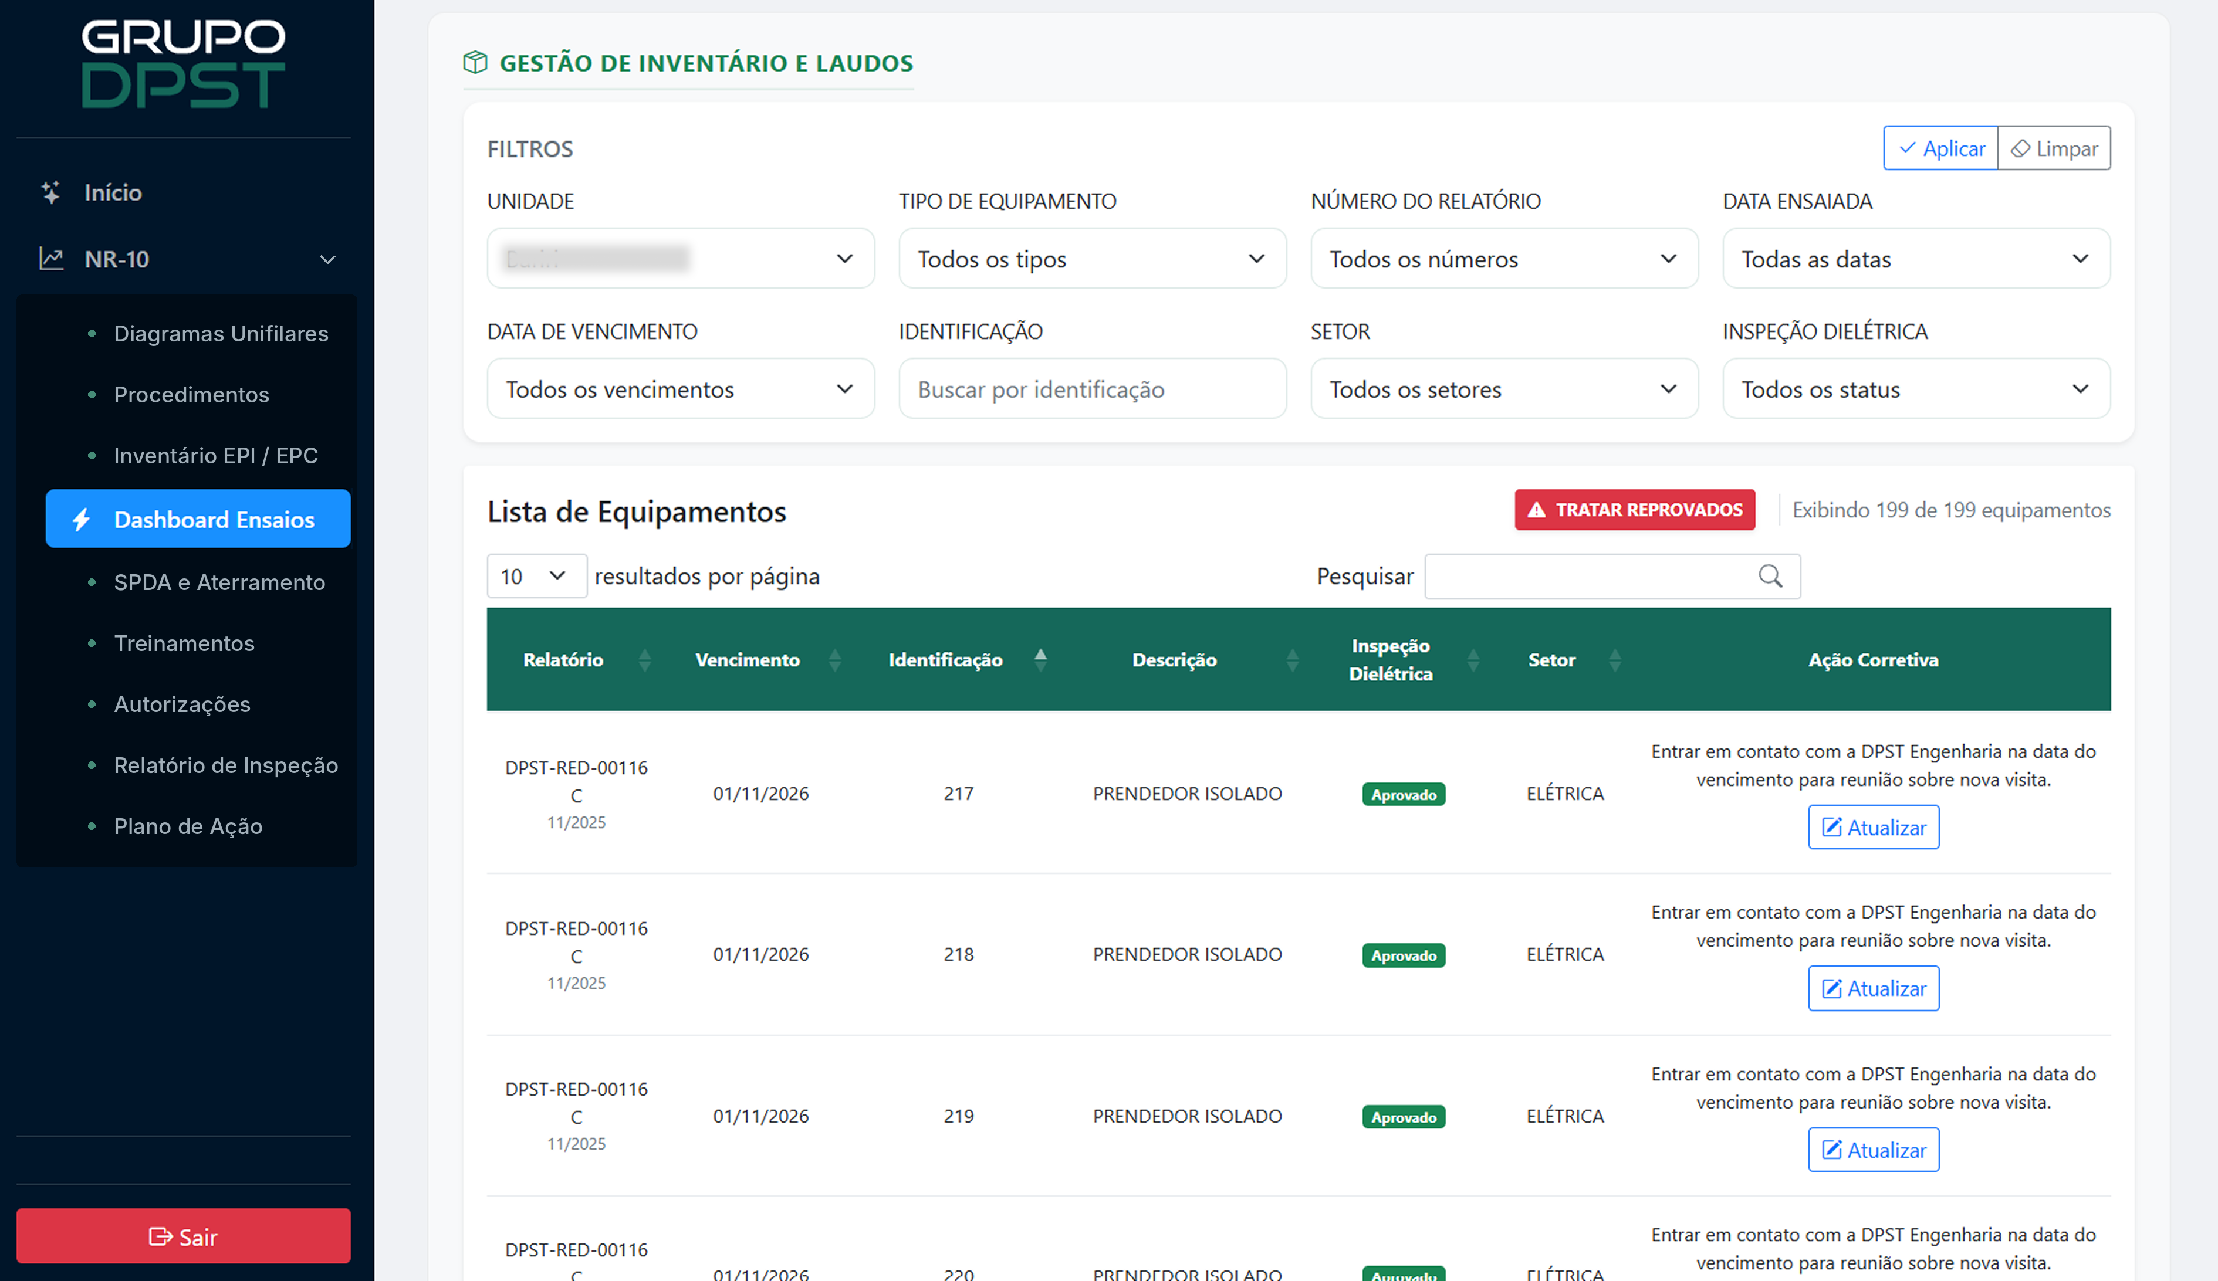The width and height of the screenshot is (2218, 1281).
Task: Open Diagramas Unifilares menu item
Action: point(220,333)
